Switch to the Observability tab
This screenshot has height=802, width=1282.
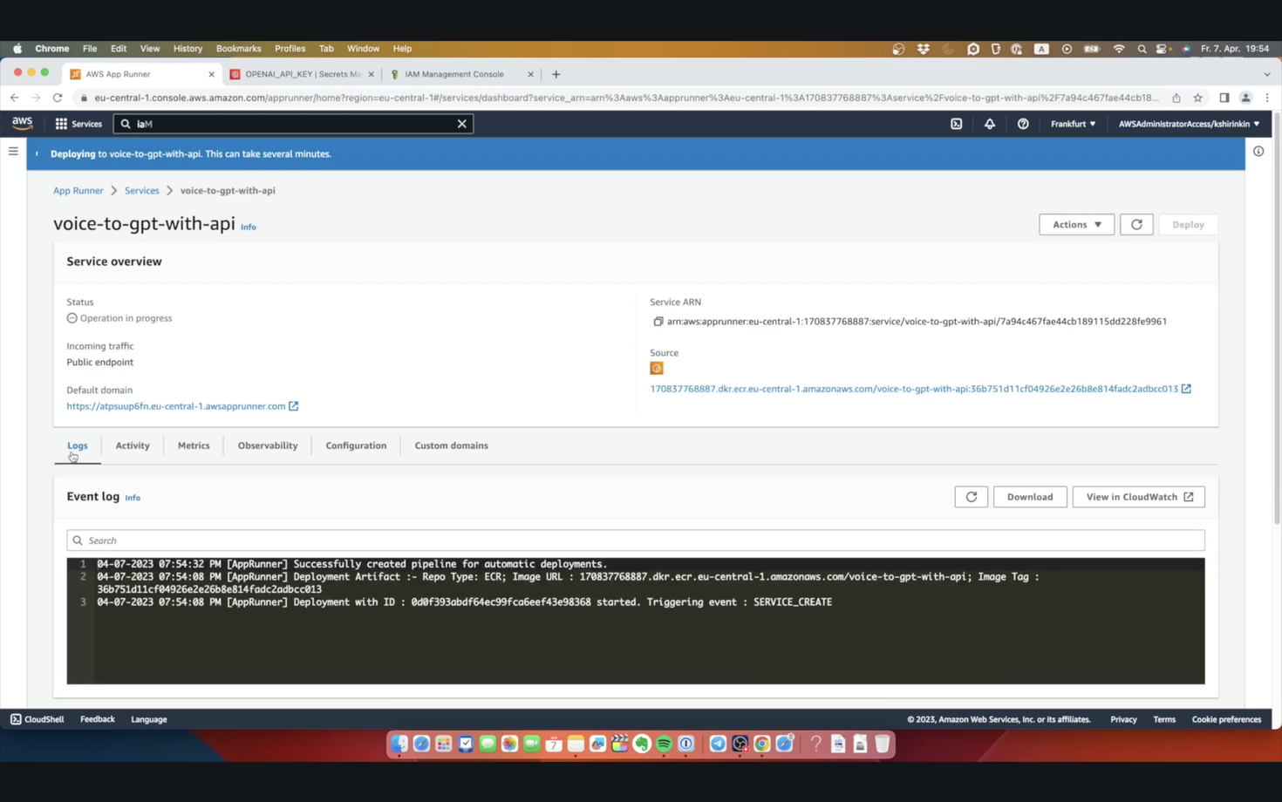pyautogui.click(x=268, y=445)
